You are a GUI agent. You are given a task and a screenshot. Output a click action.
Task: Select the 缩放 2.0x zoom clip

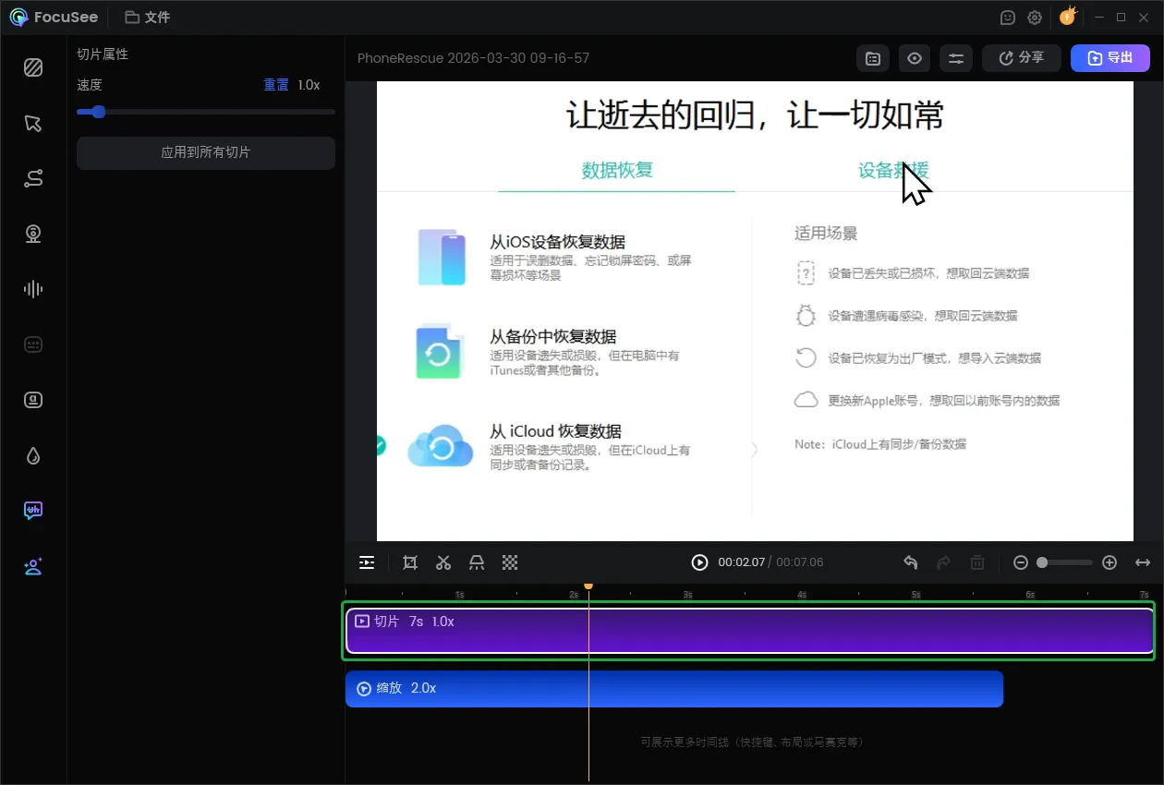click(674, 689)
